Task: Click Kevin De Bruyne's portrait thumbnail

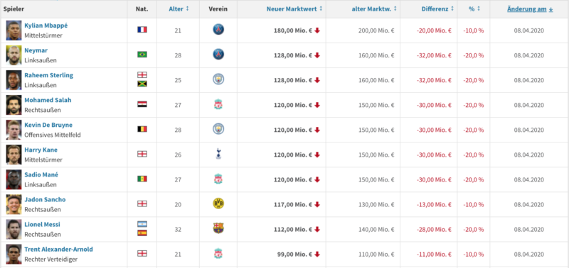Action: pyautogui.click(x=14, y=130)
